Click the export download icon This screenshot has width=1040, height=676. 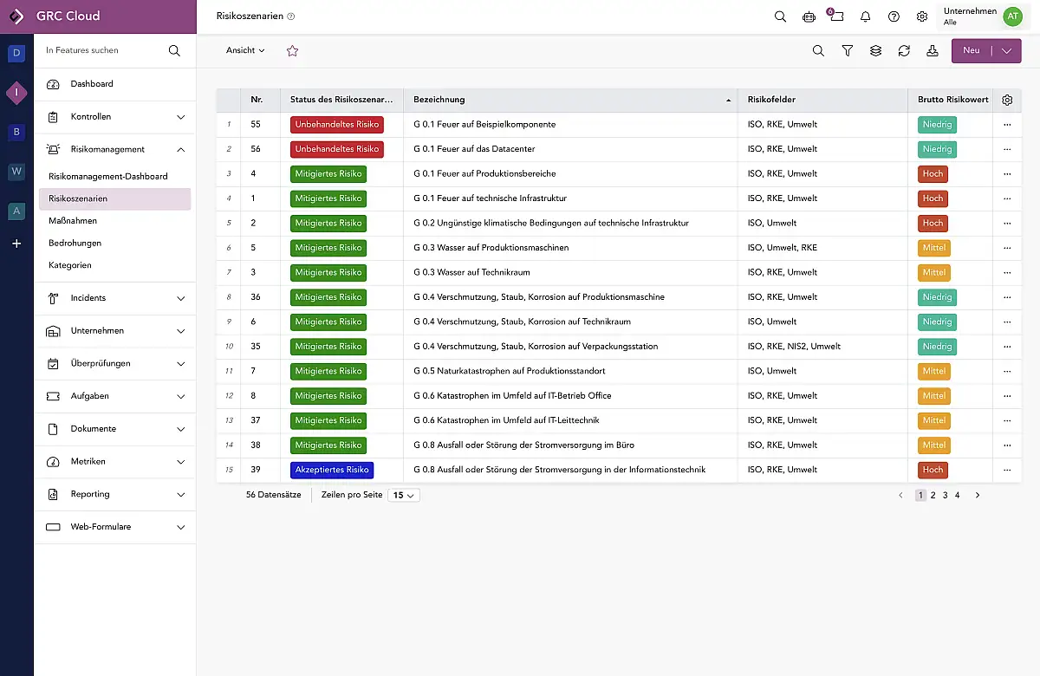click(x=933, y=51)
